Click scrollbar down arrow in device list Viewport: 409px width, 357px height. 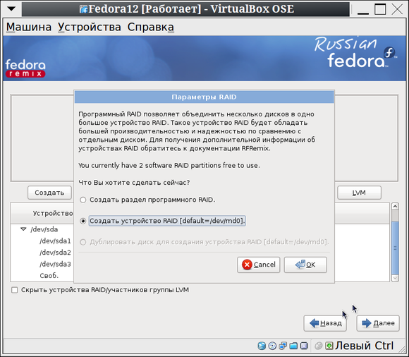click(x=395, y=278)
